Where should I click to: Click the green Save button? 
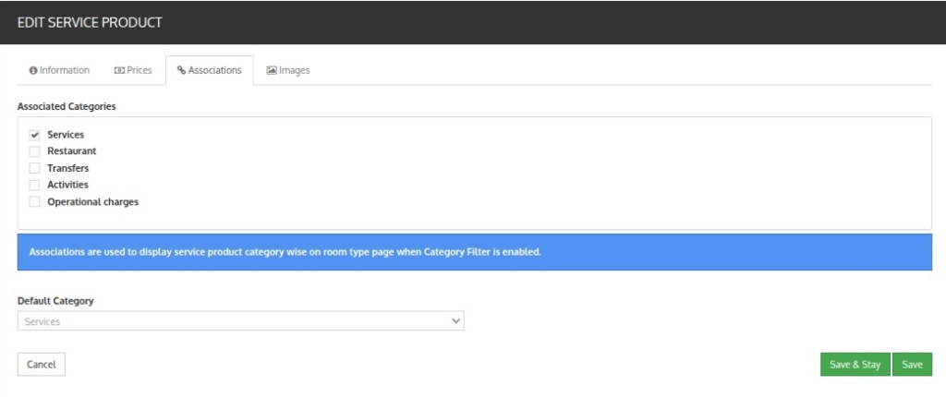[x=912, y=365]
